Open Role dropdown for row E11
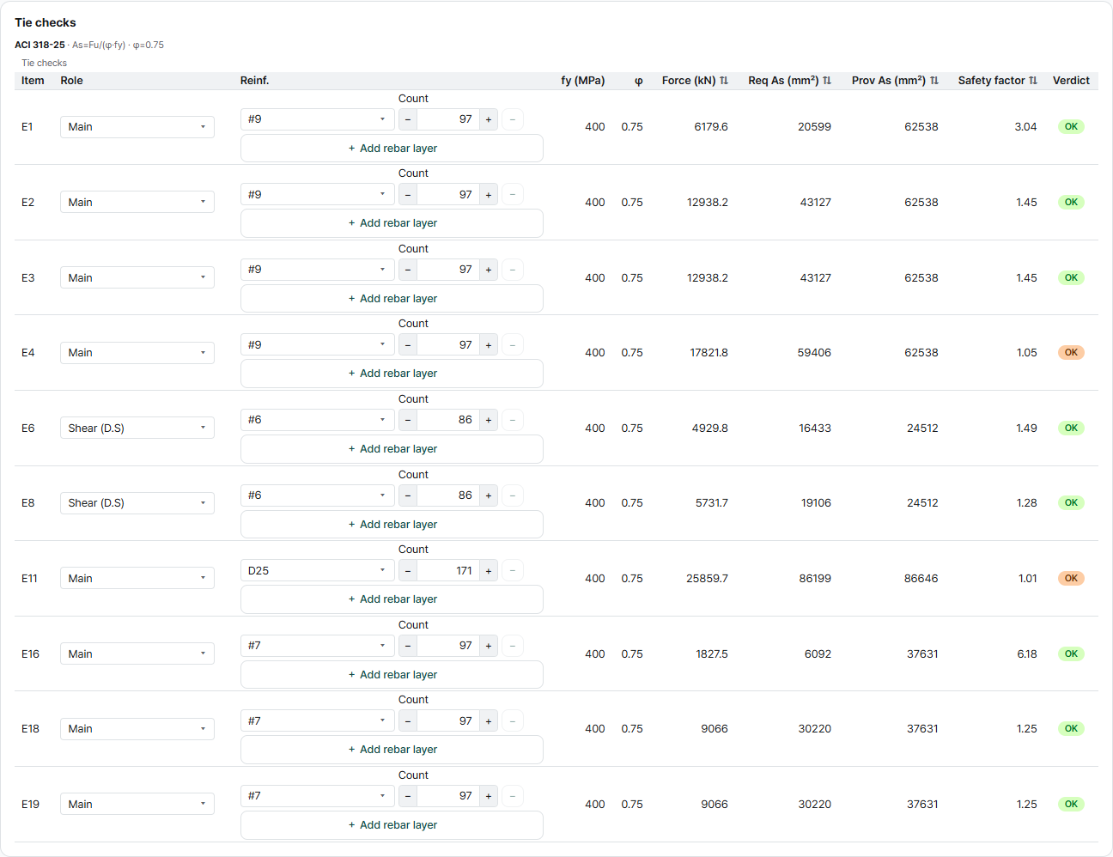1113x857 pixels. 137,579
